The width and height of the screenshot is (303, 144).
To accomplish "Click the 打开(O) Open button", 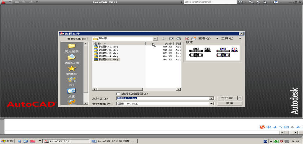I will point(228,98).
